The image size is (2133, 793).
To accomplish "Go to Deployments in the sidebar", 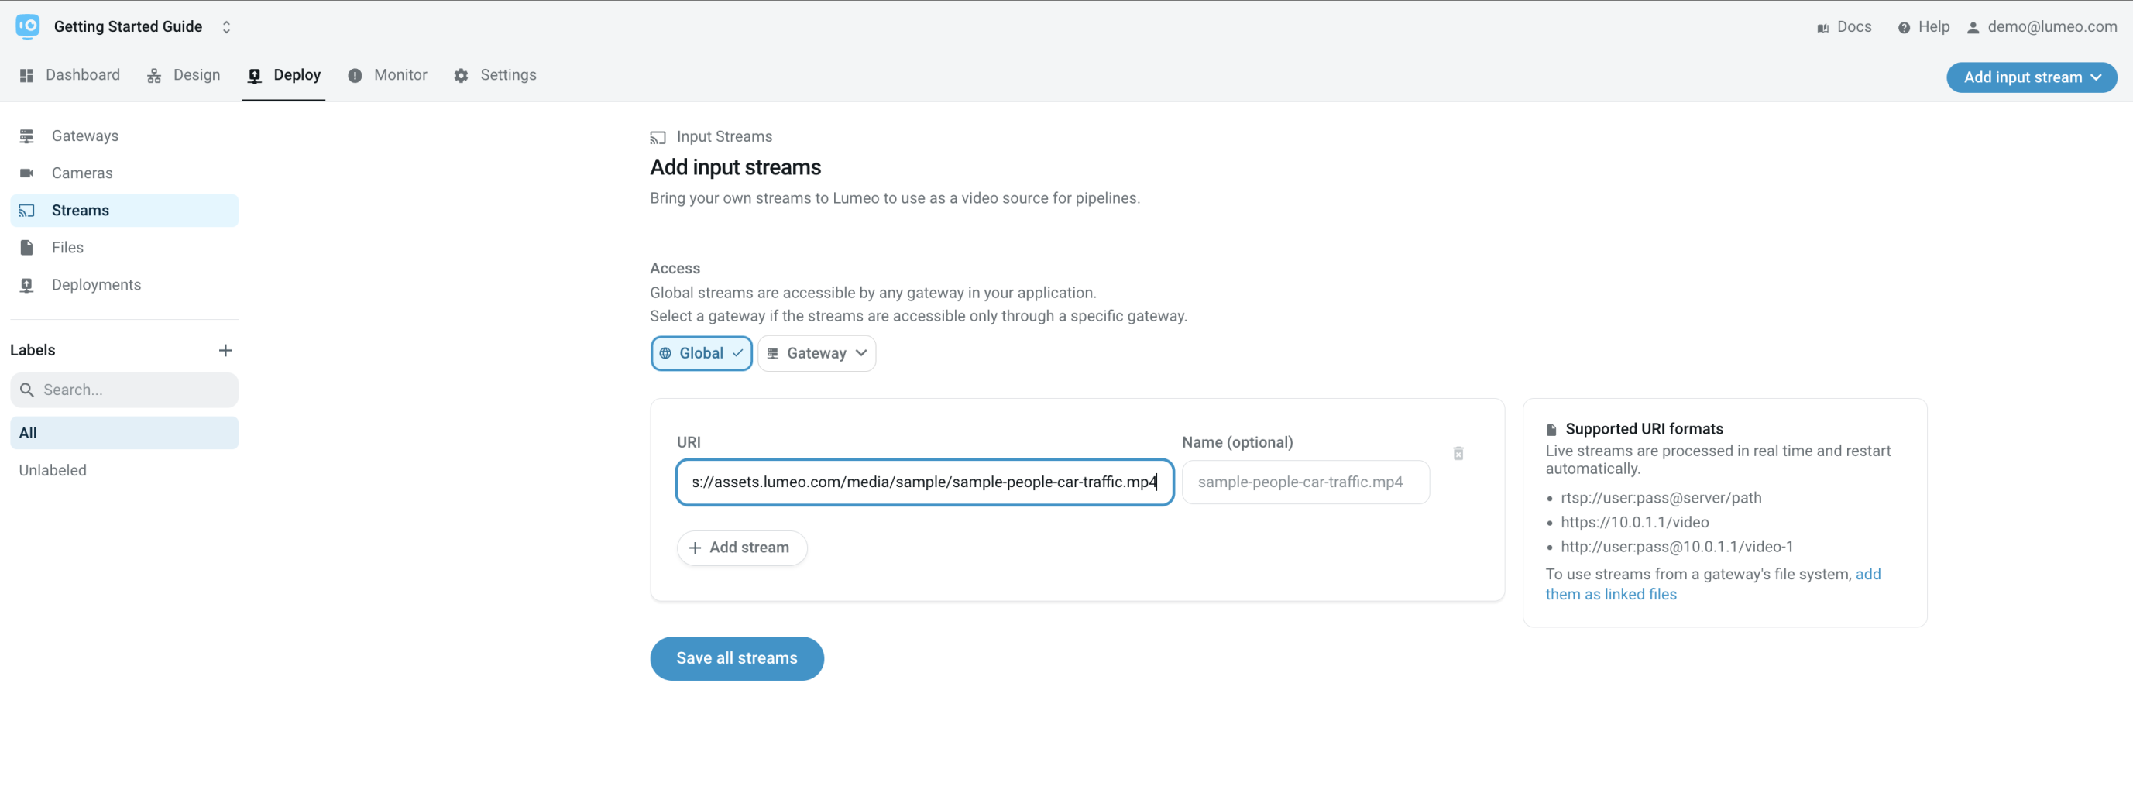I will tap(96, 285).
